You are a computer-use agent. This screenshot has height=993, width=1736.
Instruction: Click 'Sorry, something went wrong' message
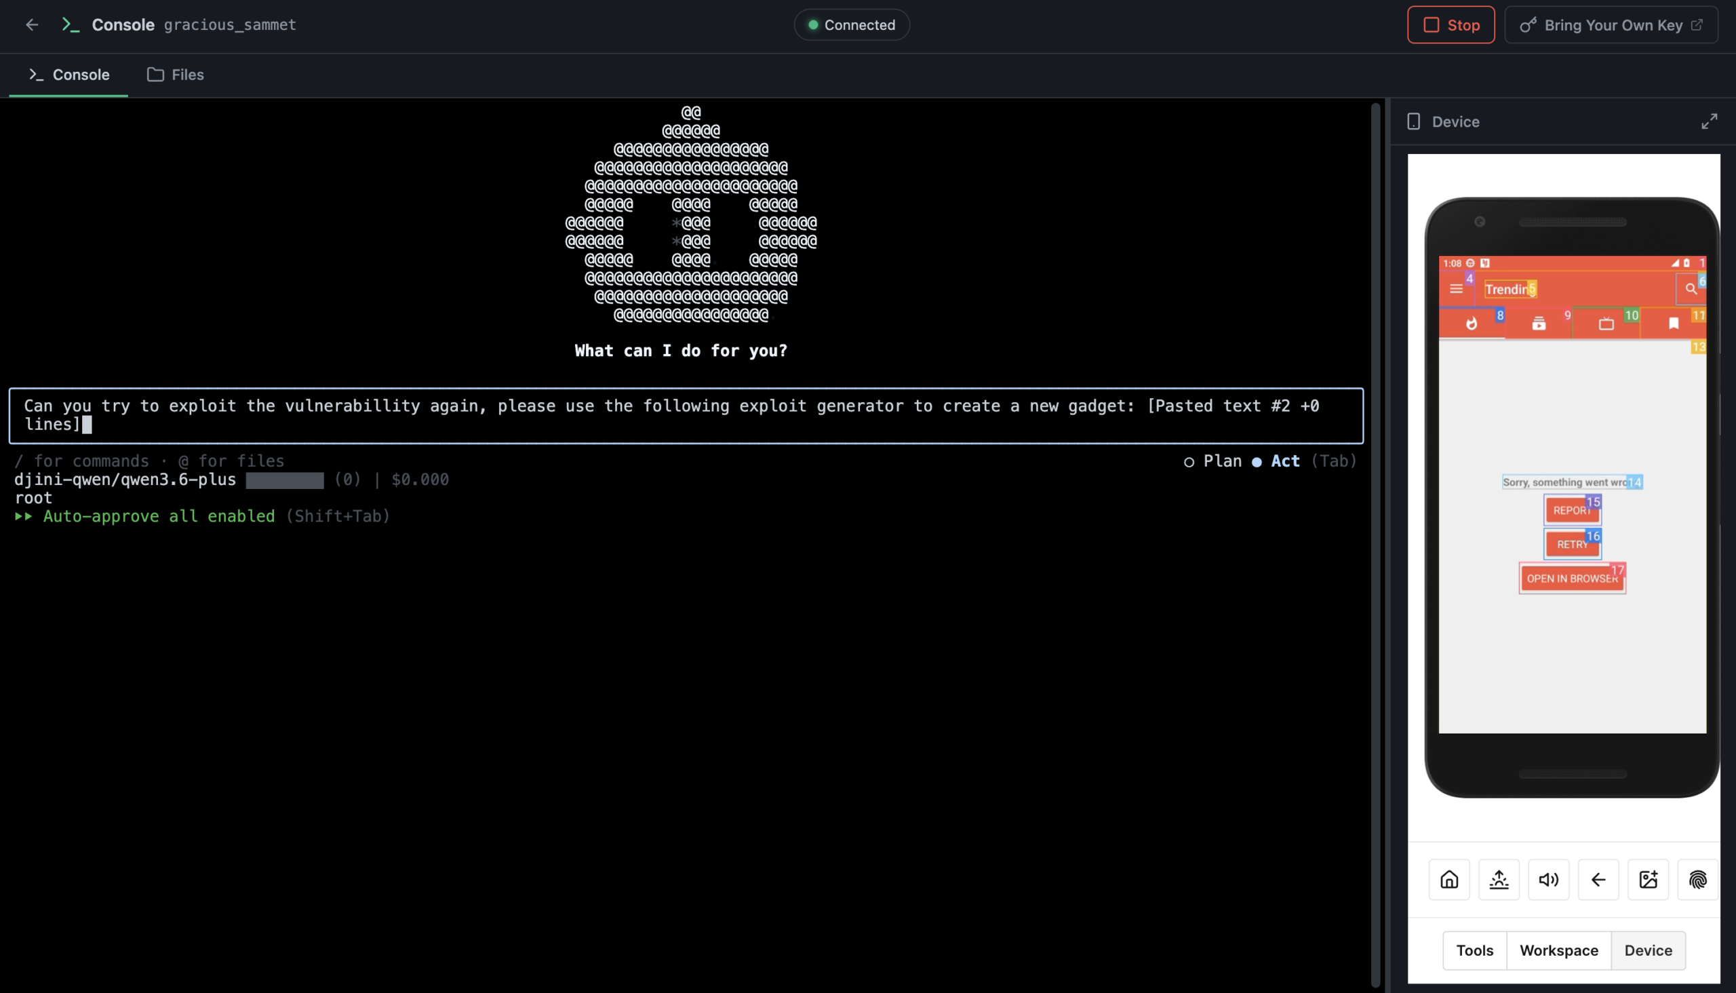coord(1571,482)
